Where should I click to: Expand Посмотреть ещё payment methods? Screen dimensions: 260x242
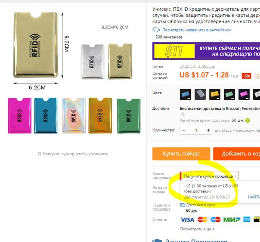[x=197, y=229]
